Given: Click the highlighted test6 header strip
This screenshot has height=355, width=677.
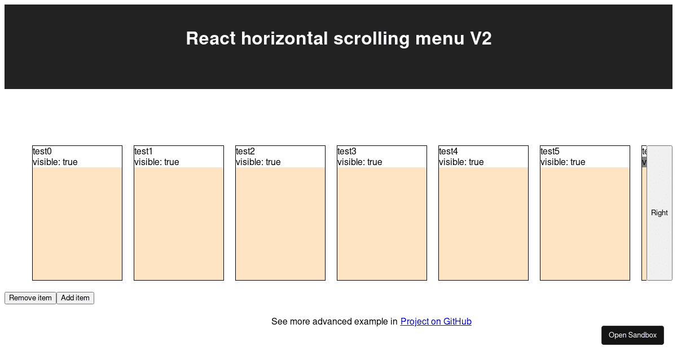Looking at the screenshot, I should [x=644, y=162].
